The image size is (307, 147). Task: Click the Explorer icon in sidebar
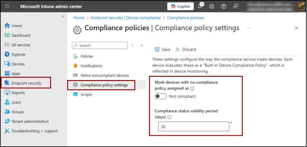point(7,54)
